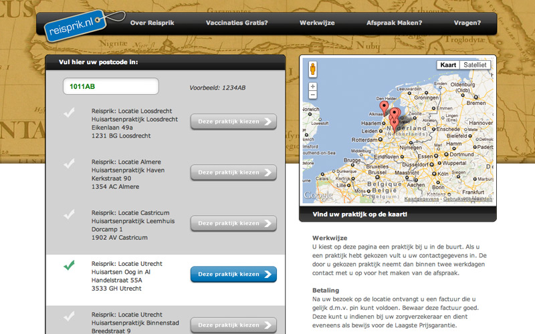Choose the Almere Huisartsenpraktijk Haven practice
This screenshot has width=535, height=334.
233,172
